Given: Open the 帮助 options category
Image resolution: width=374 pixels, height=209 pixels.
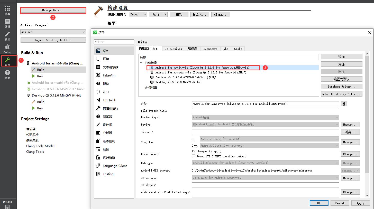Looking at the screenshot, I should [114, 83].
